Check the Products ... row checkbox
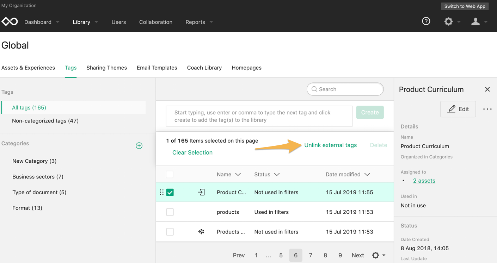 (170, 232)
